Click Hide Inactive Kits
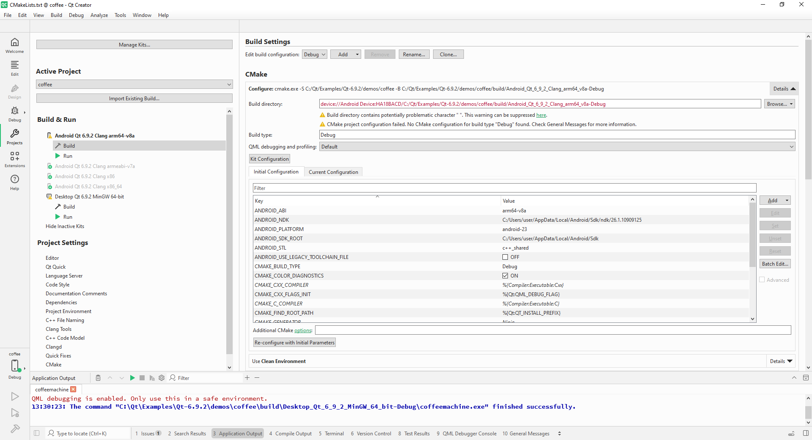 (65, 226)
